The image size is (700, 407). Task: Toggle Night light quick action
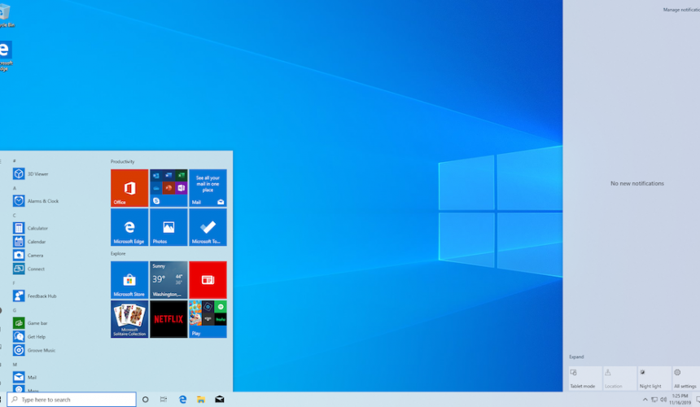point(654,379)
